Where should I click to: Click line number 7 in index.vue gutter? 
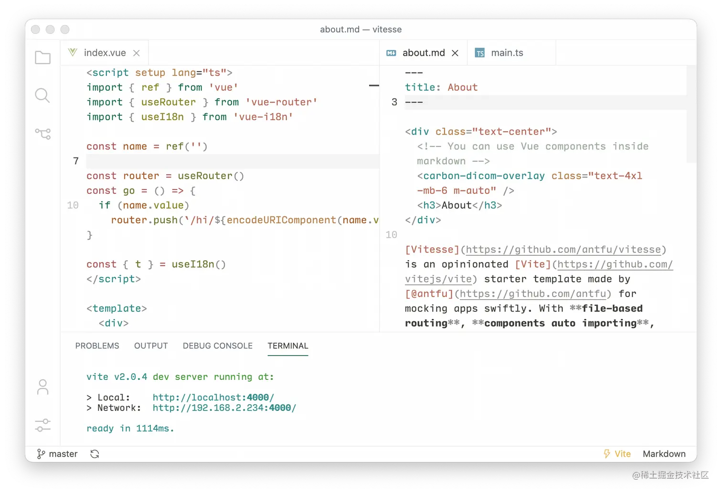(75, 161)
